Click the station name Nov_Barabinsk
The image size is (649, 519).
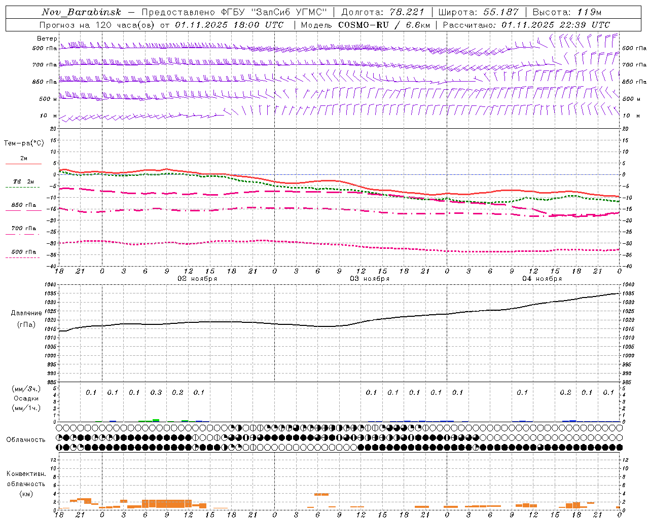81,12
